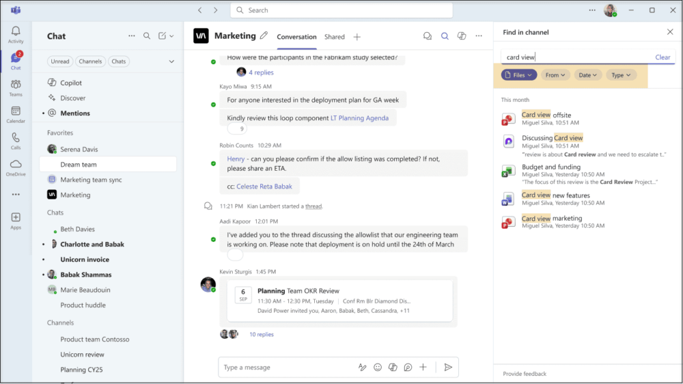Viewport: 683px width, 384px height.
Task: Toggle the Unread filter chip
Action: point(60,61)
